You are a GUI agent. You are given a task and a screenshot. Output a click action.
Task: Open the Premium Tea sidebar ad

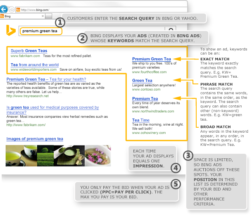click(x=145, y=98)
